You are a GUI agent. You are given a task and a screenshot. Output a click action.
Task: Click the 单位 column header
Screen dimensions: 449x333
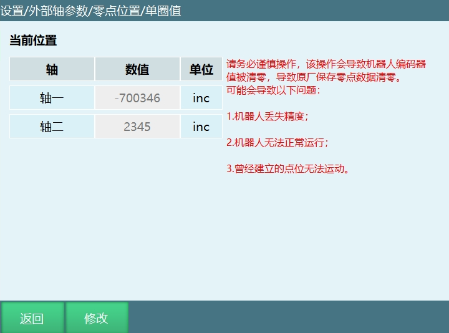pos(201,69)
